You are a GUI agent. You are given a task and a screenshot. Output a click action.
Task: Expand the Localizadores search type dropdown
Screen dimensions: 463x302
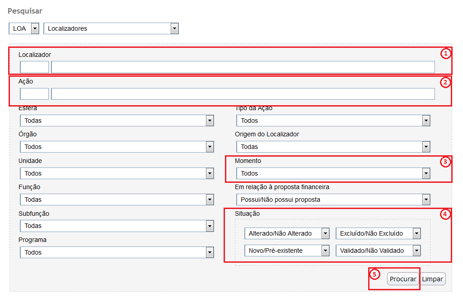[111, 28]
